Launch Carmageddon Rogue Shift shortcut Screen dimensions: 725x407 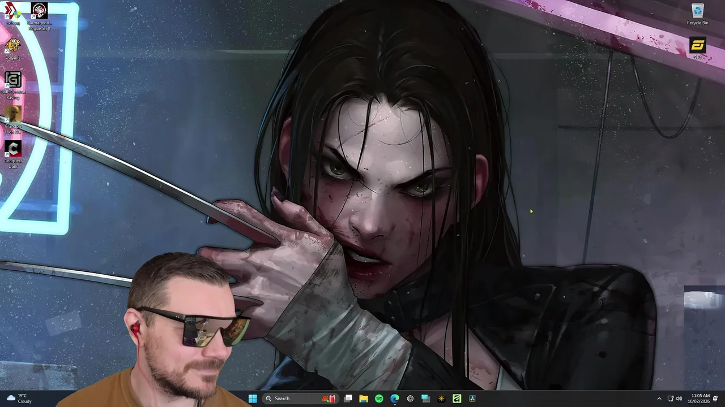coord(39,16)
